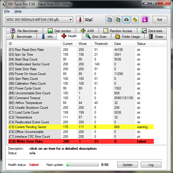Select the Start/Stop Count row
The height and width of the screenshot is (173, 173).
tap(81, 59)
